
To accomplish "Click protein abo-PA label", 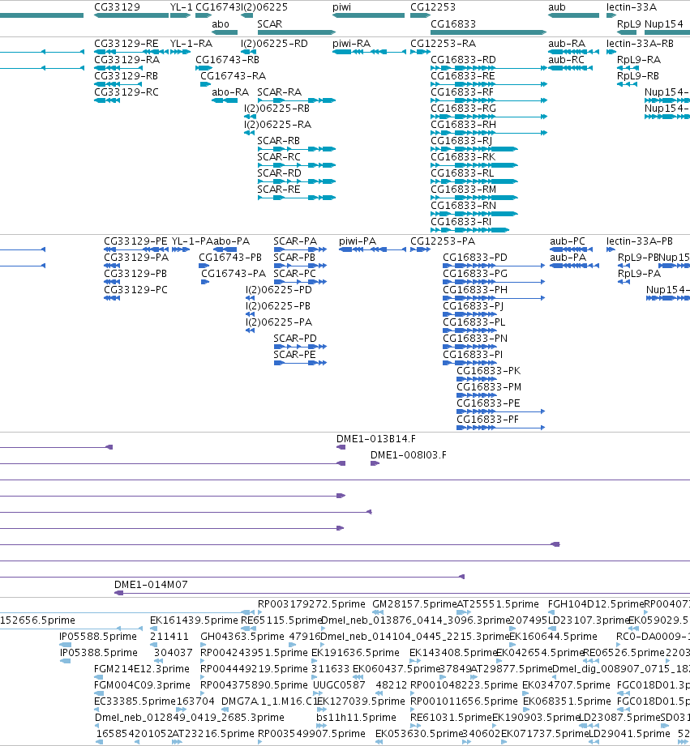I will click(x=231, y=241).
